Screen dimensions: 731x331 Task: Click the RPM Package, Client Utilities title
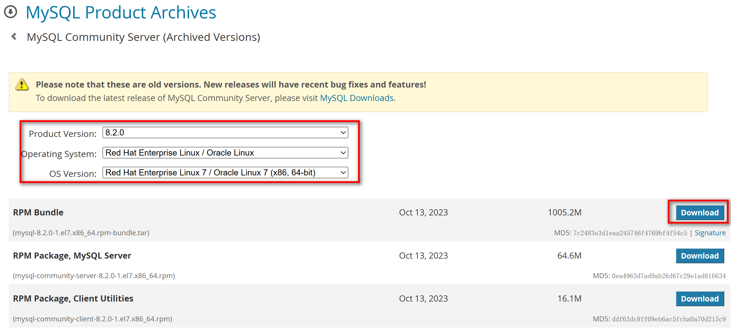(73, 299)
